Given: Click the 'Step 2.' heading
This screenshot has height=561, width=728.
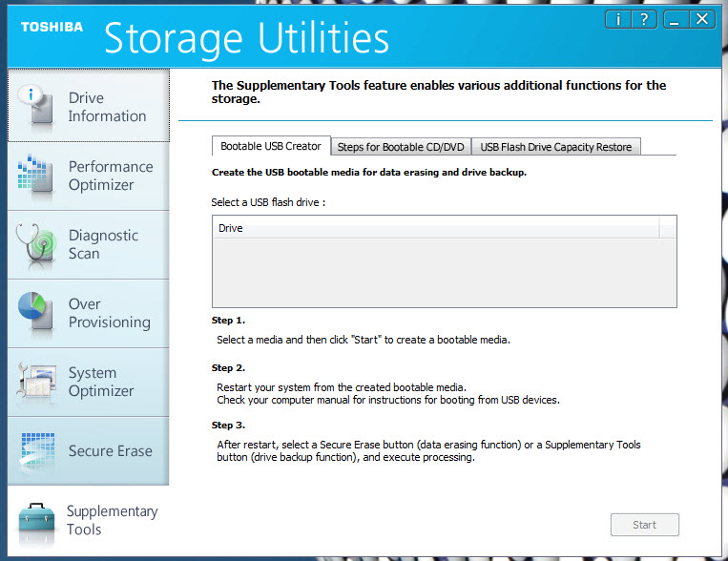Looking at the screenshot, I should coord(228,368).
